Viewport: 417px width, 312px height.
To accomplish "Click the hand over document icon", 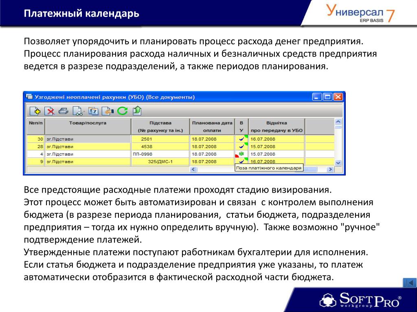I will pyautogui.click(x=108, y=111).
